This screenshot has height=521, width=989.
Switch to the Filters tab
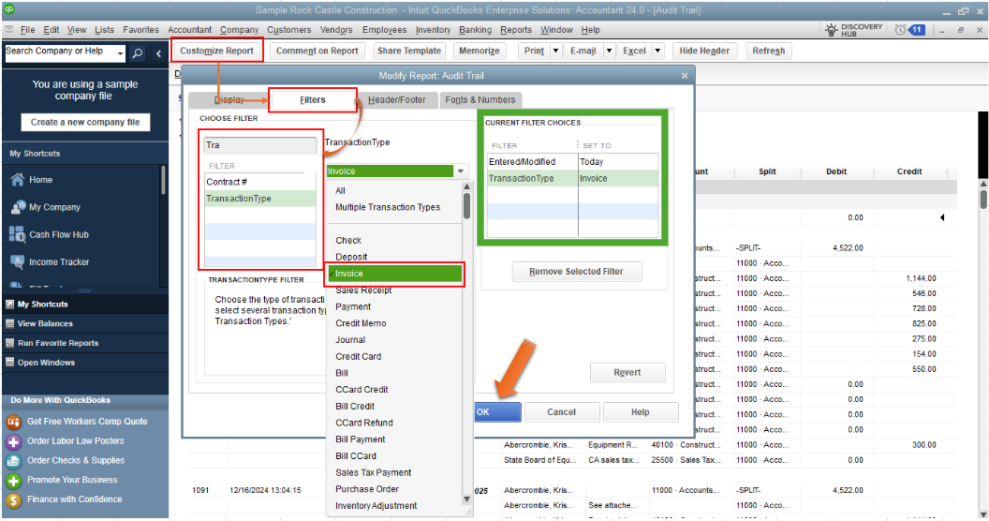pyautogui.click(x=313, y=99)
